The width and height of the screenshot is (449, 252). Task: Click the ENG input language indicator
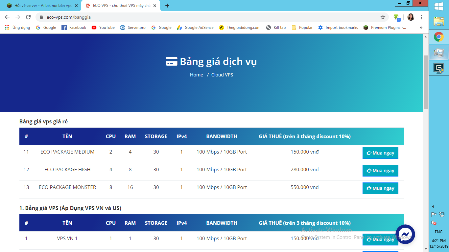[438, 232]
